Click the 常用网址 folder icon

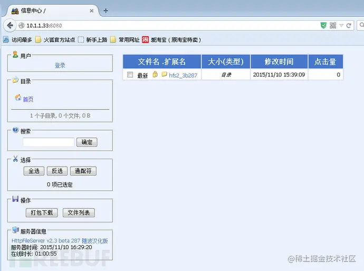pos(113,40)
